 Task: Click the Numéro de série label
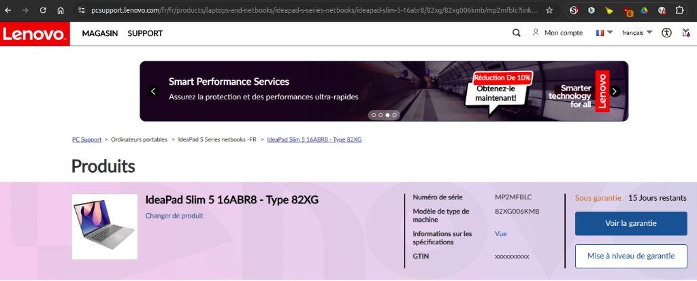pos(438,197)
